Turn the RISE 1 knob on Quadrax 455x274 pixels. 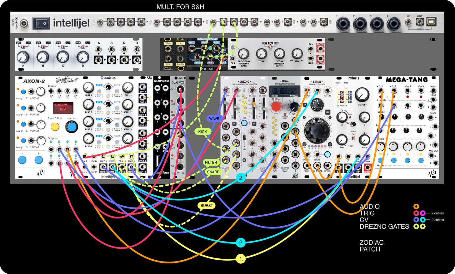[x=88, y=88]
